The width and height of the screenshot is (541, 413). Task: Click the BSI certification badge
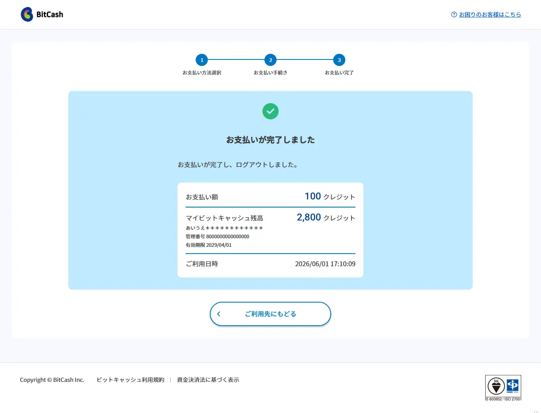point(496,386)
